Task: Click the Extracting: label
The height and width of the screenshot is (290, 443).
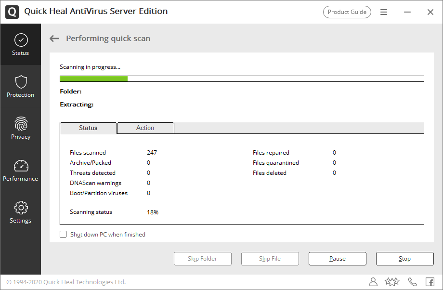Action: pos(77,105)
